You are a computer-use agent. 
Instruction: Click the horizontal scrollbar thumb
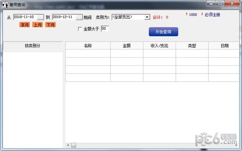point(74,145)
